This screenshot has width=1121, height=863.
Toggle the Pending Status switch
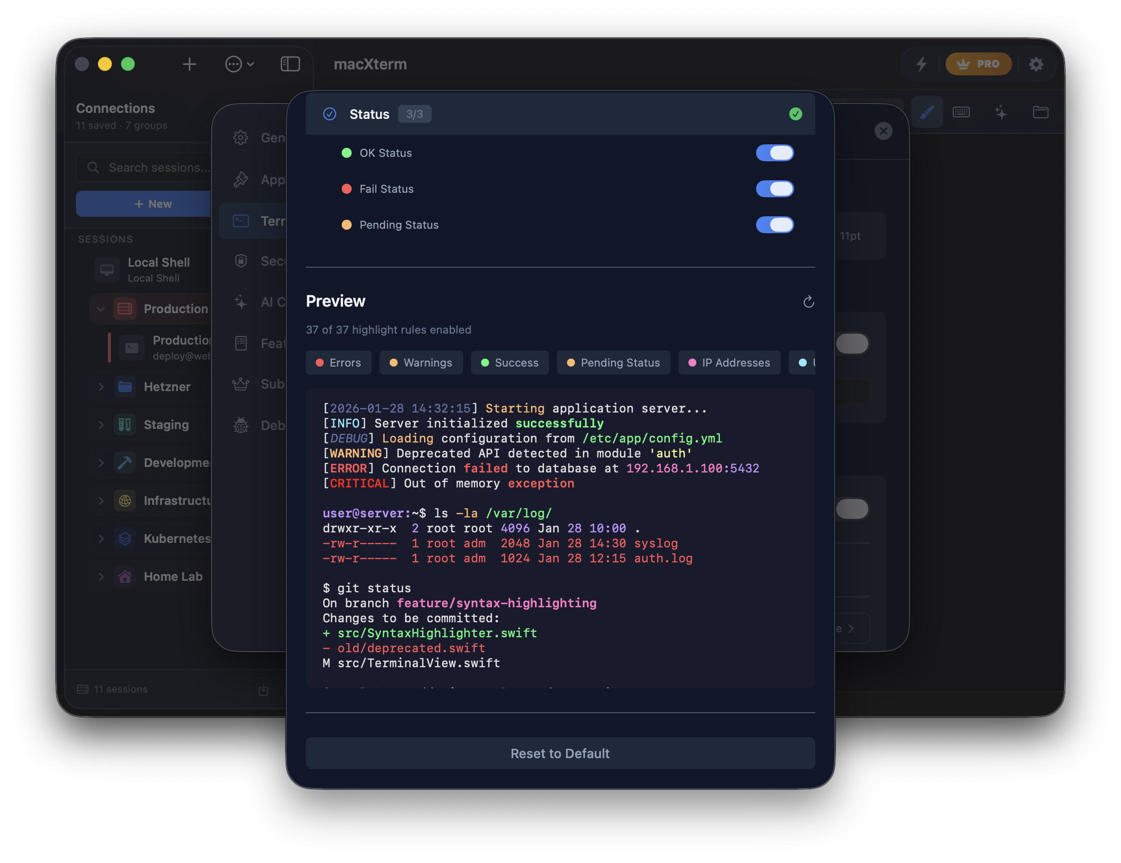pyautogui.click(x=774, y=225)
